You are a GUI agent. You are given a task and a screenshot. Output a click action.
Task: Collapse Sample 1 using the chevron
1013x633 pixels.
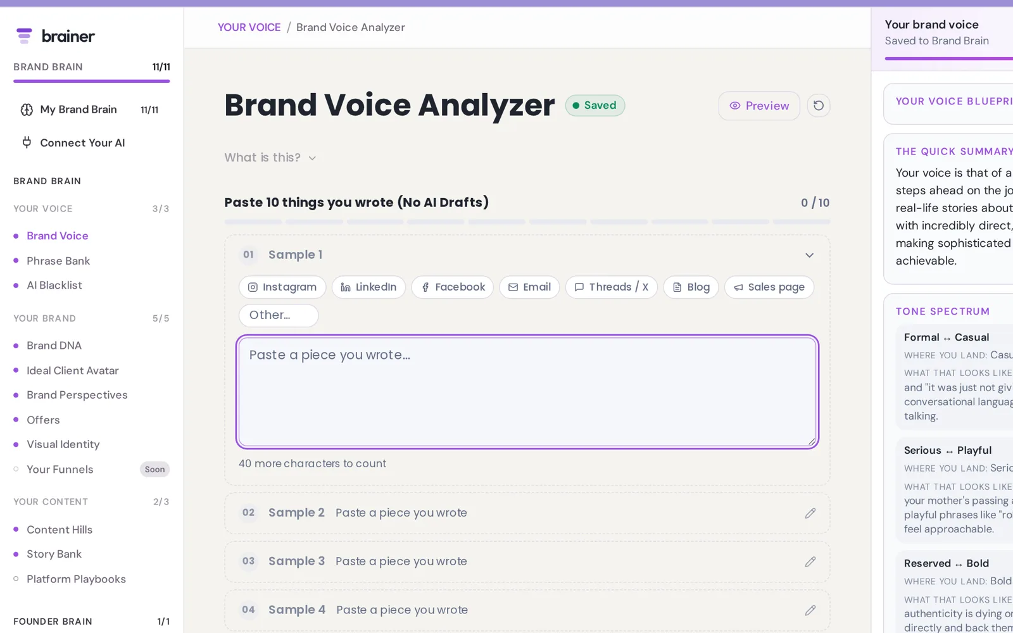point(809,255)
